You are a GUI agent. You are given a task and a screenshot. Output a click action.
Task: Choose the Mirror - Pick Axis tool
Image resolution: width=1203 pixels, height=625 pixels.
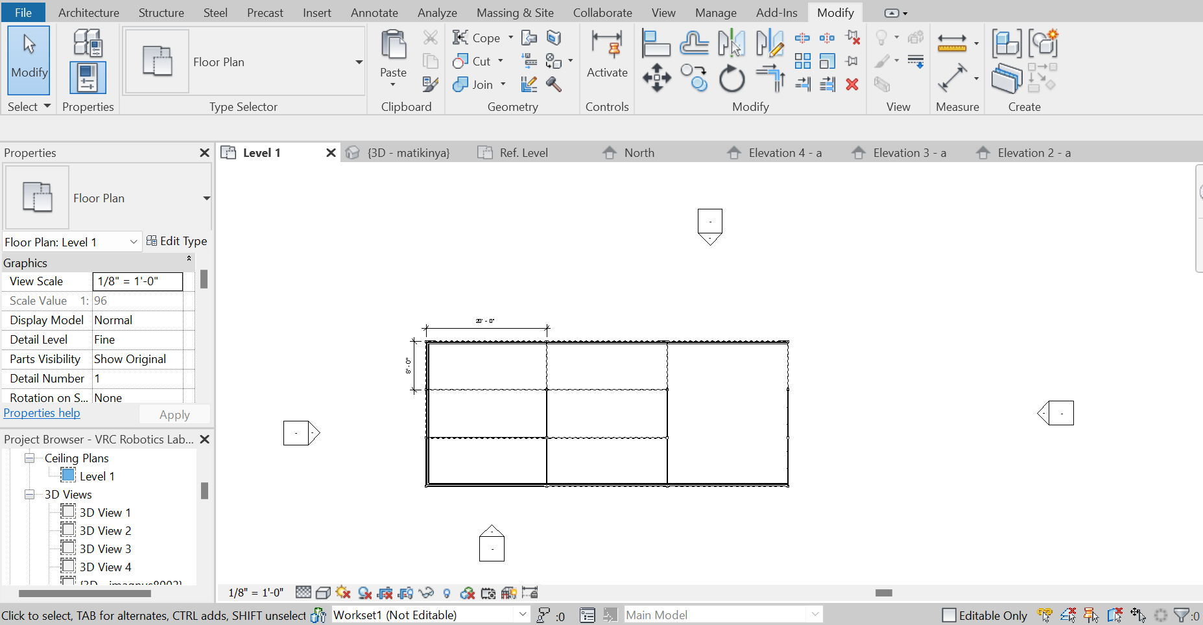click(x=731, y=43)
